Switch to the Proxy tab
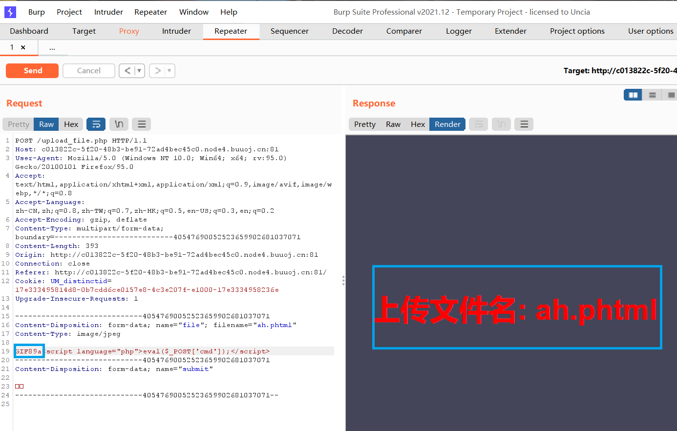 click(x=129, y=31)
